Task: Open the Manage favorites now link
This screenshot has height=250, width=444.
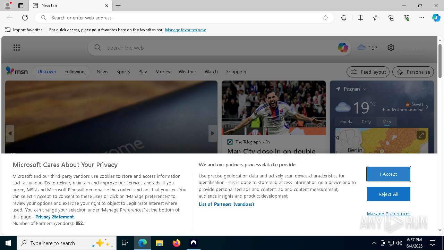Action: tap(185, 30)
